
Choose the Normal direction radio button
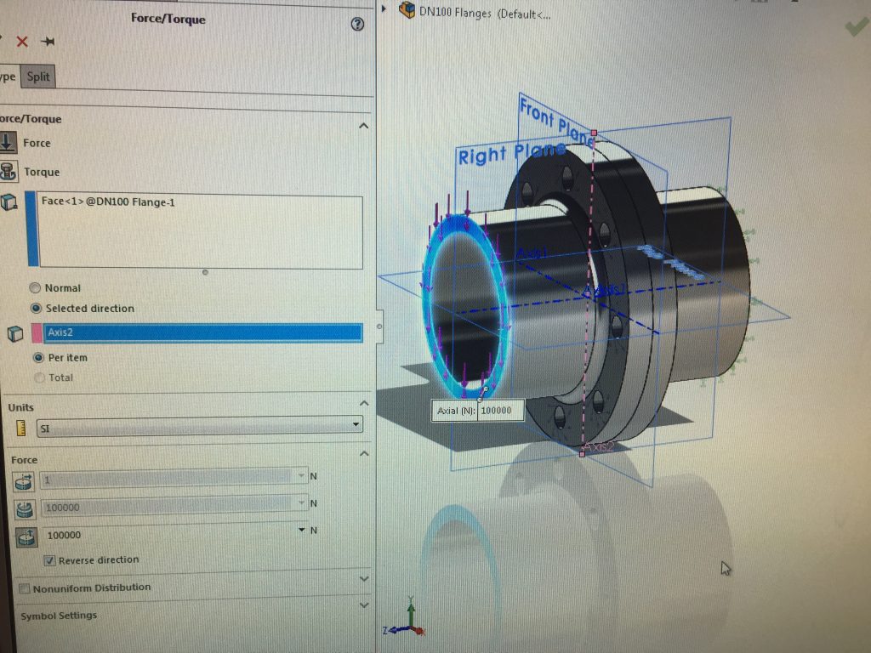click(36, 288)
